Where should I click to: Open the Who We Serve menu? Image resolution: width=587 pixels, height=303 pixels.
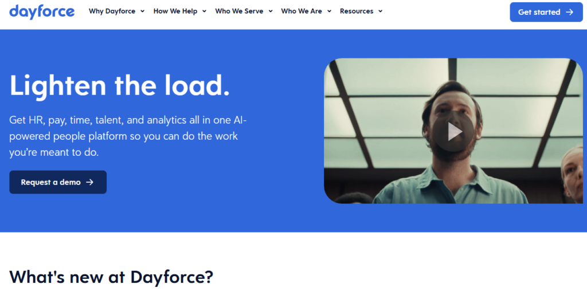[x=239, y=11]
